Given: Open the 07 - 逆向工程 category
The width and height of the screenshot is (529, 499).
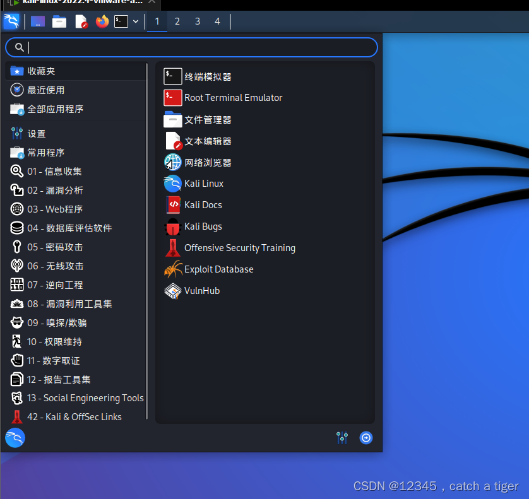Looking at the screenshot, I should (76, 285).
